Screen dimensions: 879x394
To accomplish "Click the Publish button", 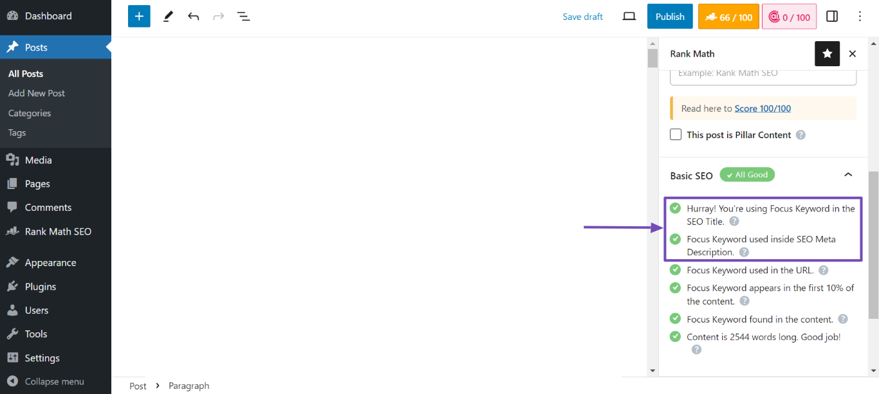I will click(670, 17).
